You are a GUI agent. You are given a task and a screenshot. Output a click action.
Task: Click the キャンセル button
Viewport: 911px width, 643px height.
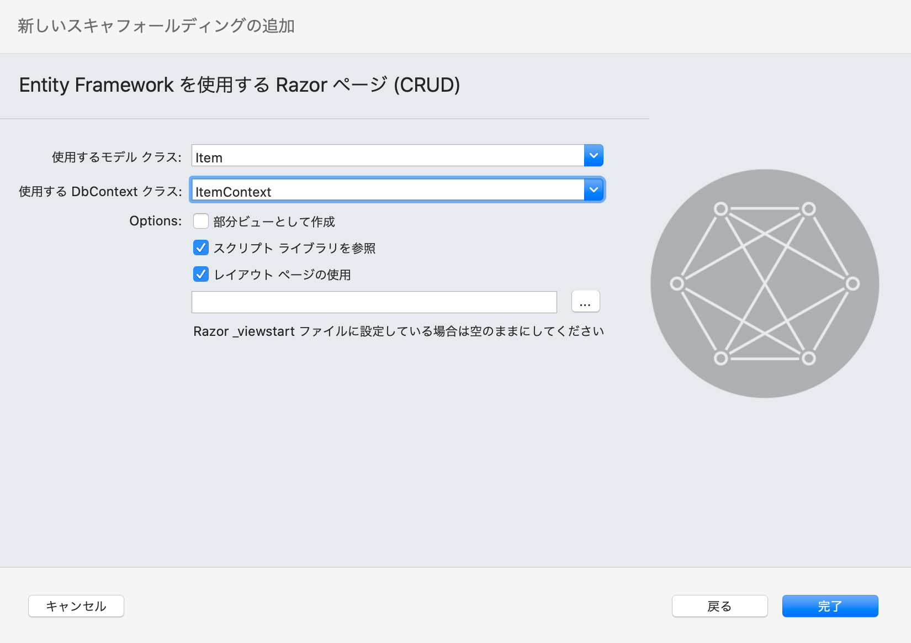76,606
